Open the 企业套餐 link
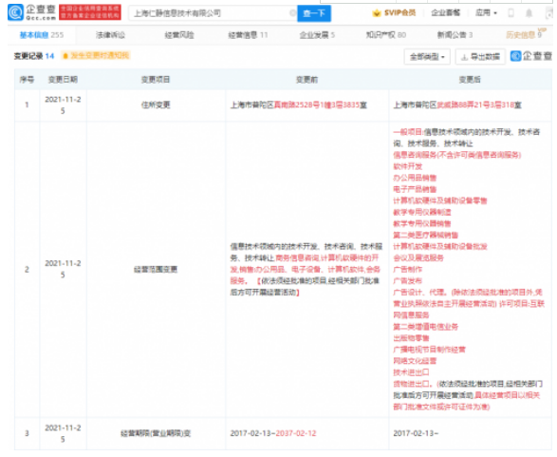The height and width of the screenshot is (457, 557). 445,12
